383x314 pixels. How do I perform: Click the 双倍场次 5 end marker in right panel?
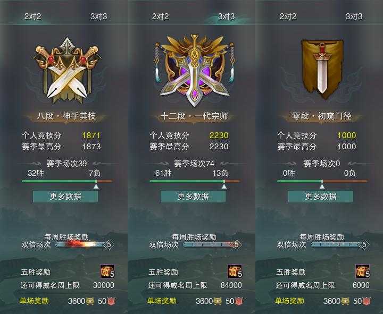364,244
